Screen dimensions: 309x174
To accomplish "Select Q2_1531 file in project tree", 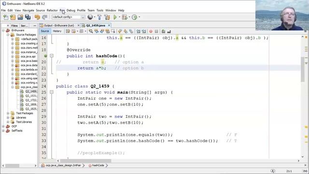I will (31, 96).
